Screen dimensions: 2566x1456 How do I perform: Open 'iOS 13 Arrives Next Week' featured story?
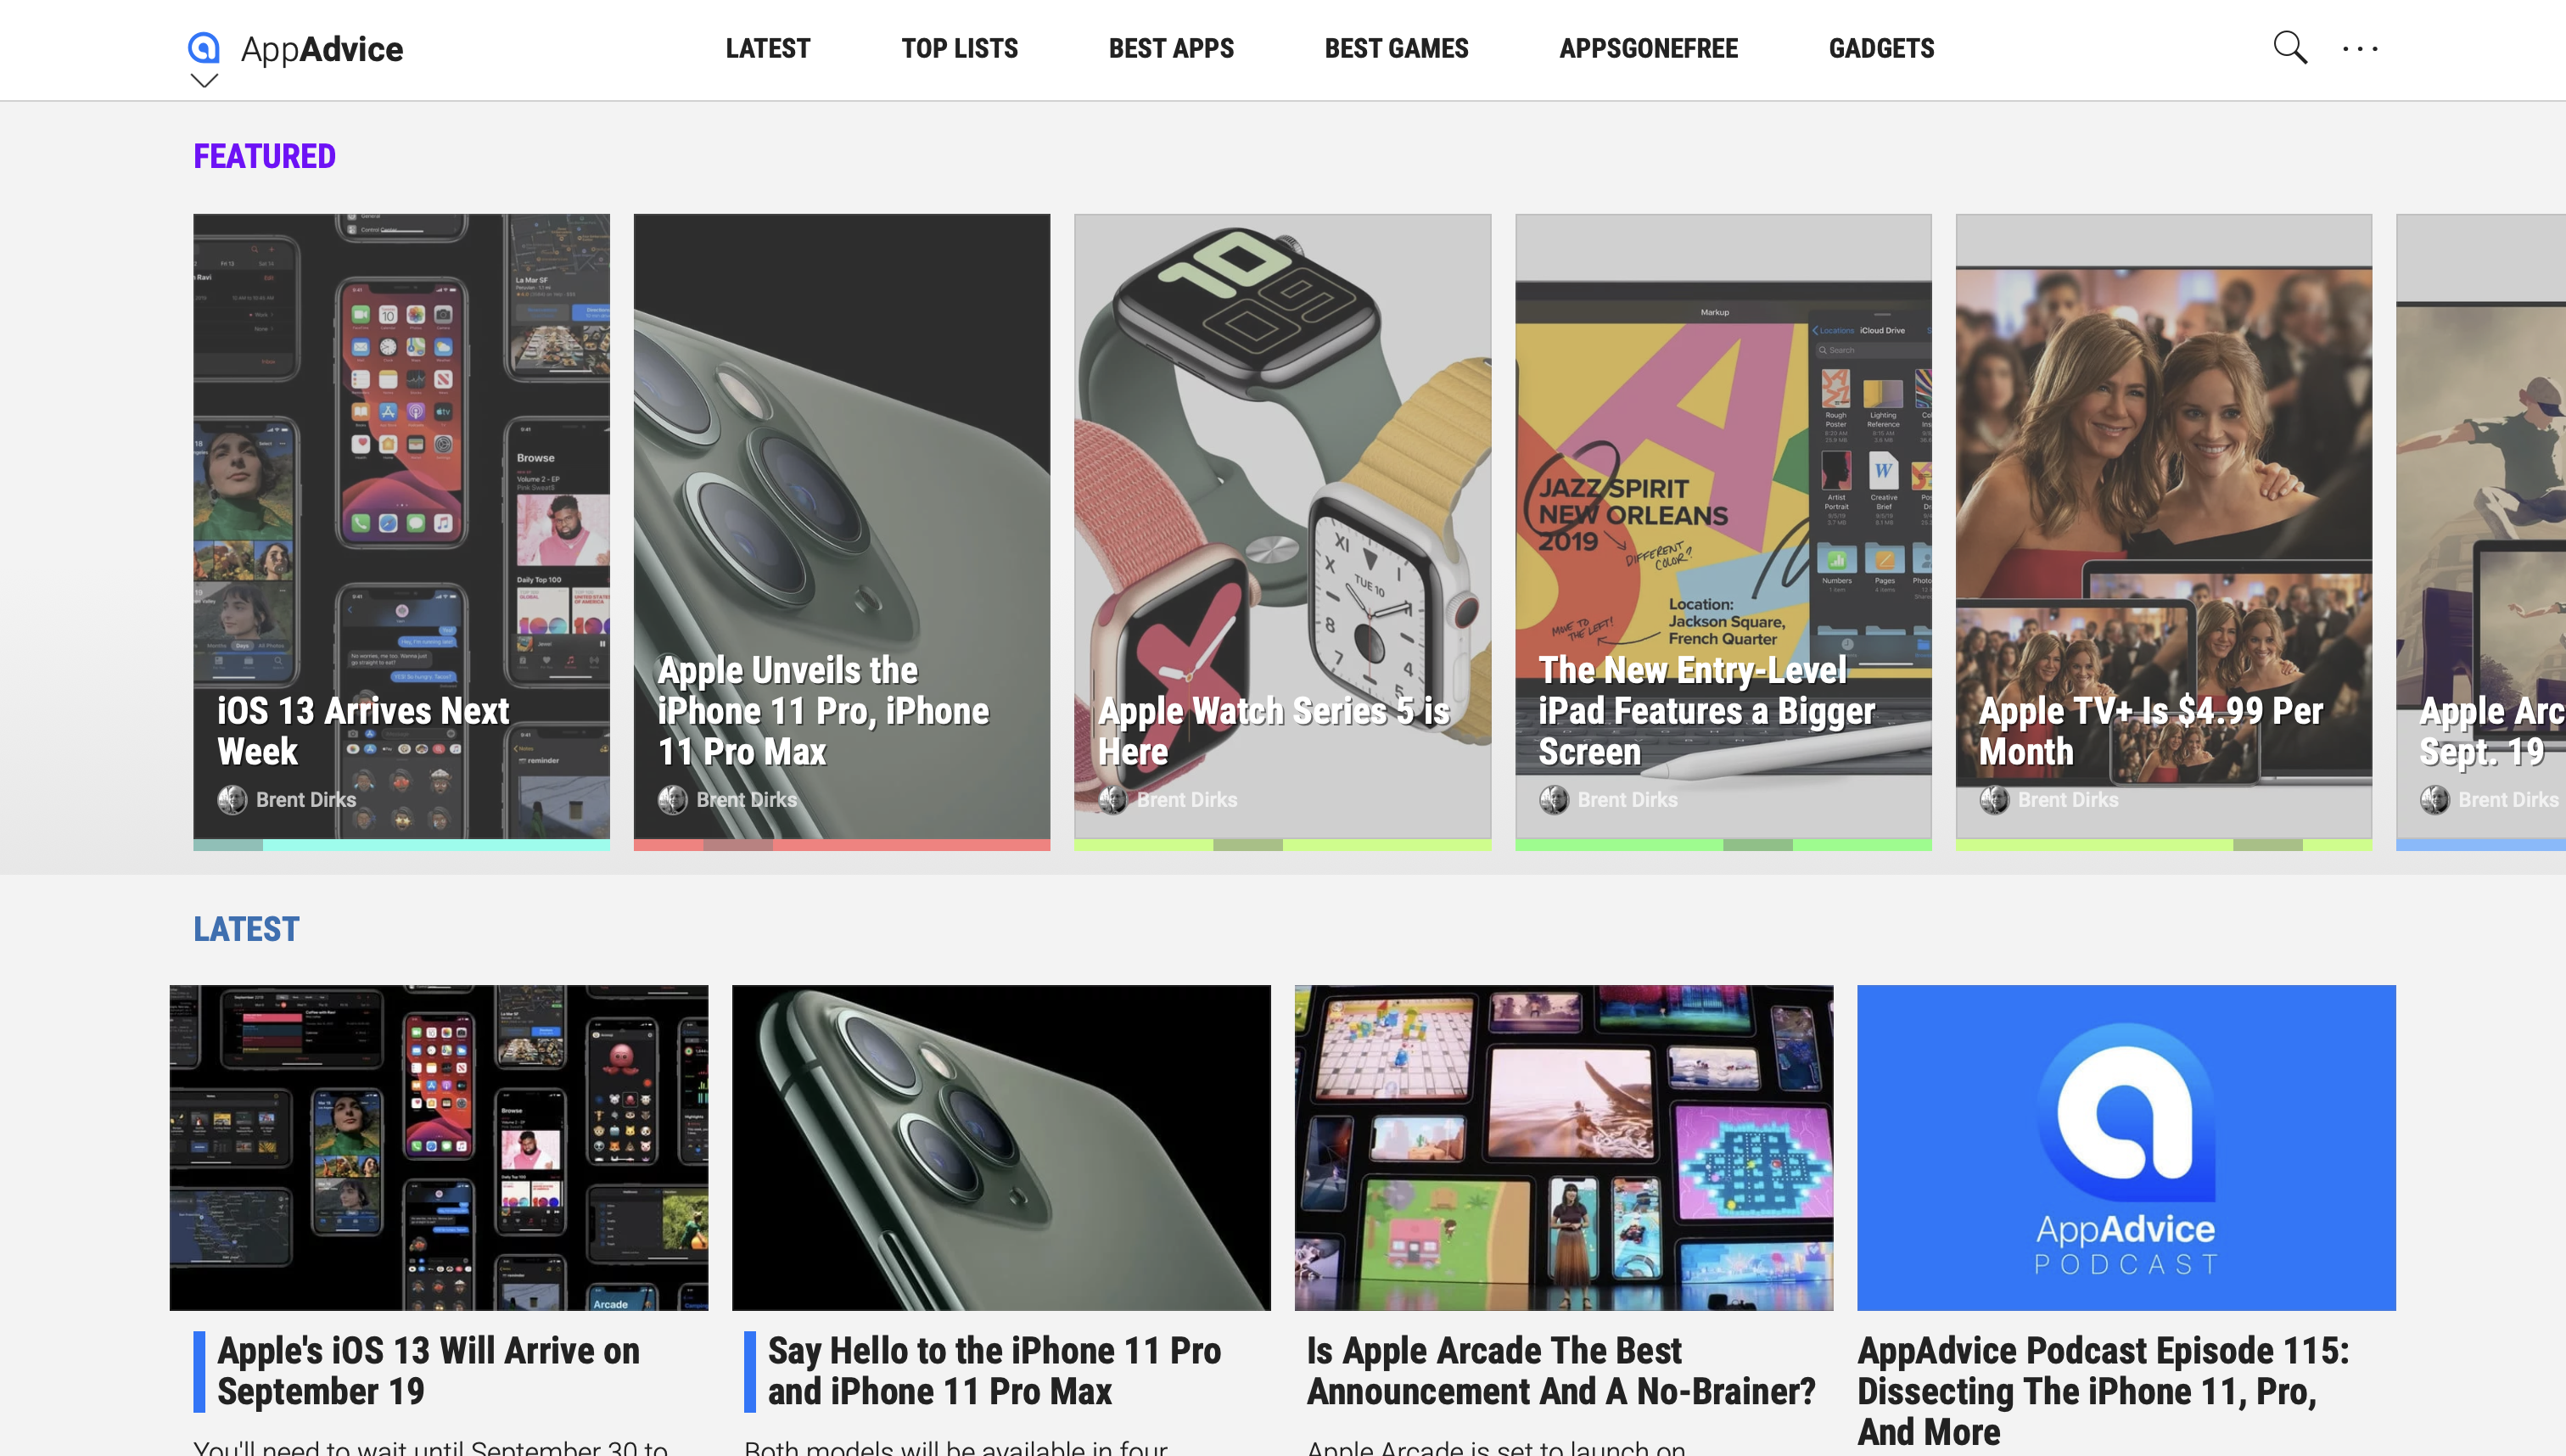pos(362,730)
